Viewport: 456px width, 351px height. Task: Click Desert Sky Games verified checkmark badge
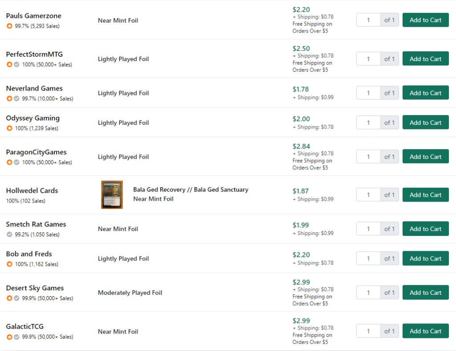[x=17, y=298]
